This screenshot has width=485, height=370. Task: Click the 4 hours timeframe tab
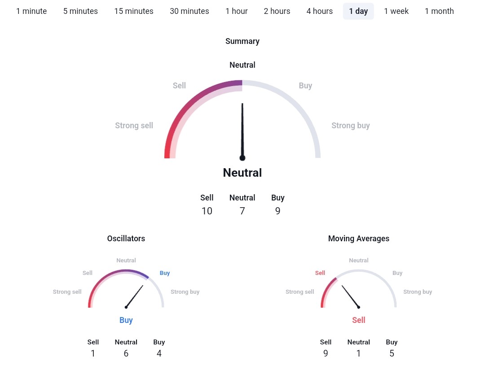(320, 11)
